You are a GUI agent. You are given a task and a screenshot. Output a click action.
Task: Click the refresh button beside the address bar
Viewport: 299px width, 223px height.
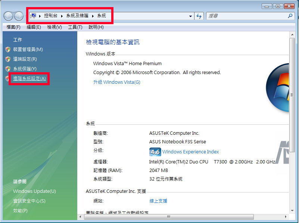pos(199,16)
